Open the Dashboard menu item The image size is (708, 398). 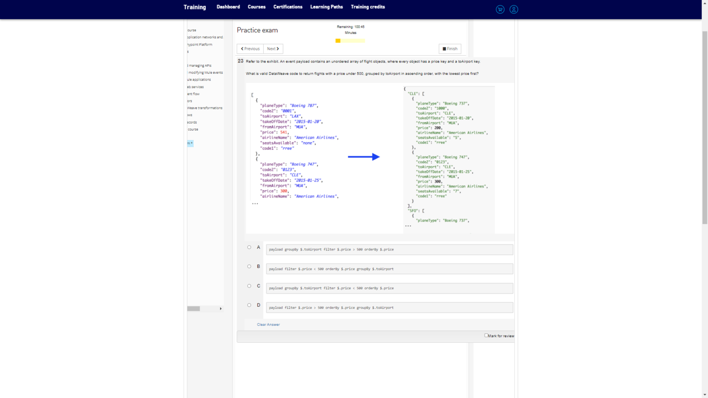[x=228, y=7]
